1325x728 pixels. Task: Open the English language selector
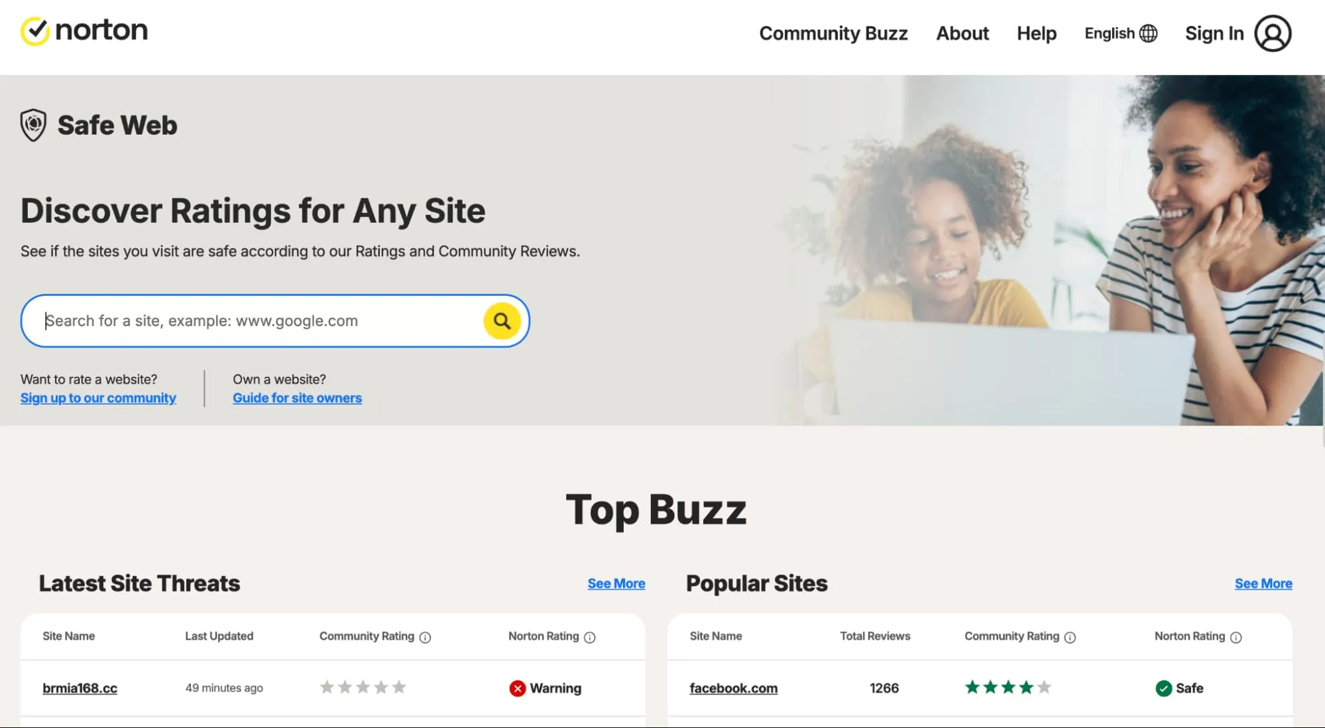[1110, 33]
